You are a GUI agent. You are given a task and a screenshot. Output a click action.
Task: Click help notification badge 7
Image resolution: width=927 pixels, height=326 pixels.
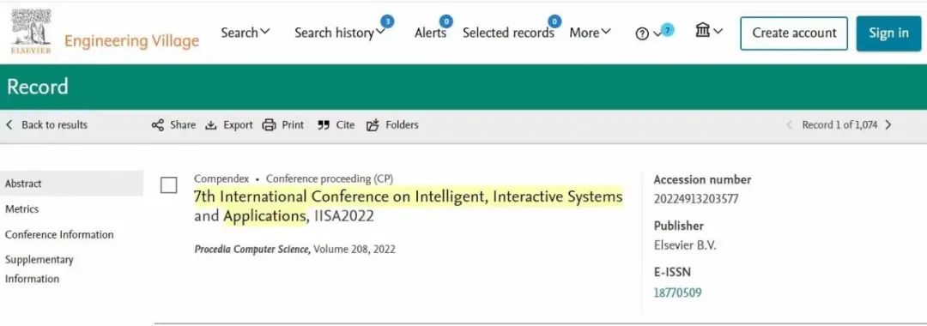coord(668,29)
